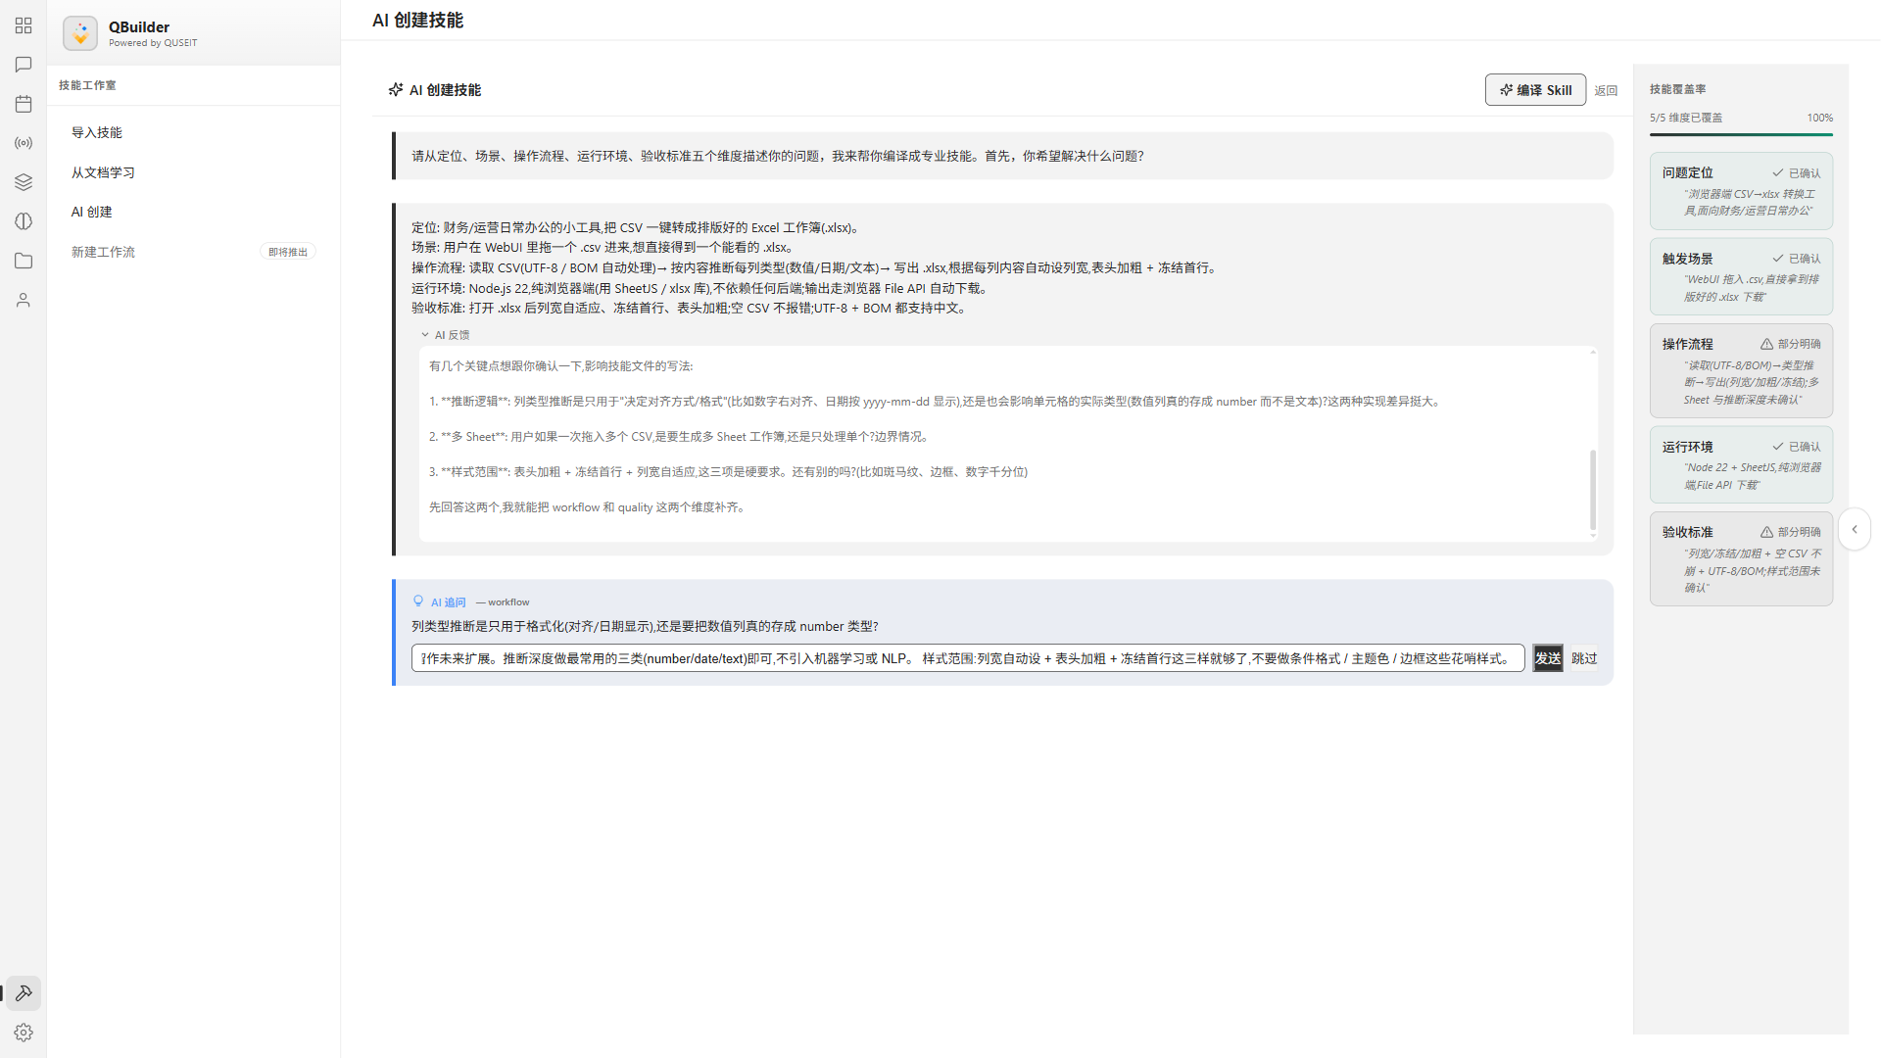Click the 技能覆盖率 progress bar
1881x1058 pixels.
[x=1741, y=134]
